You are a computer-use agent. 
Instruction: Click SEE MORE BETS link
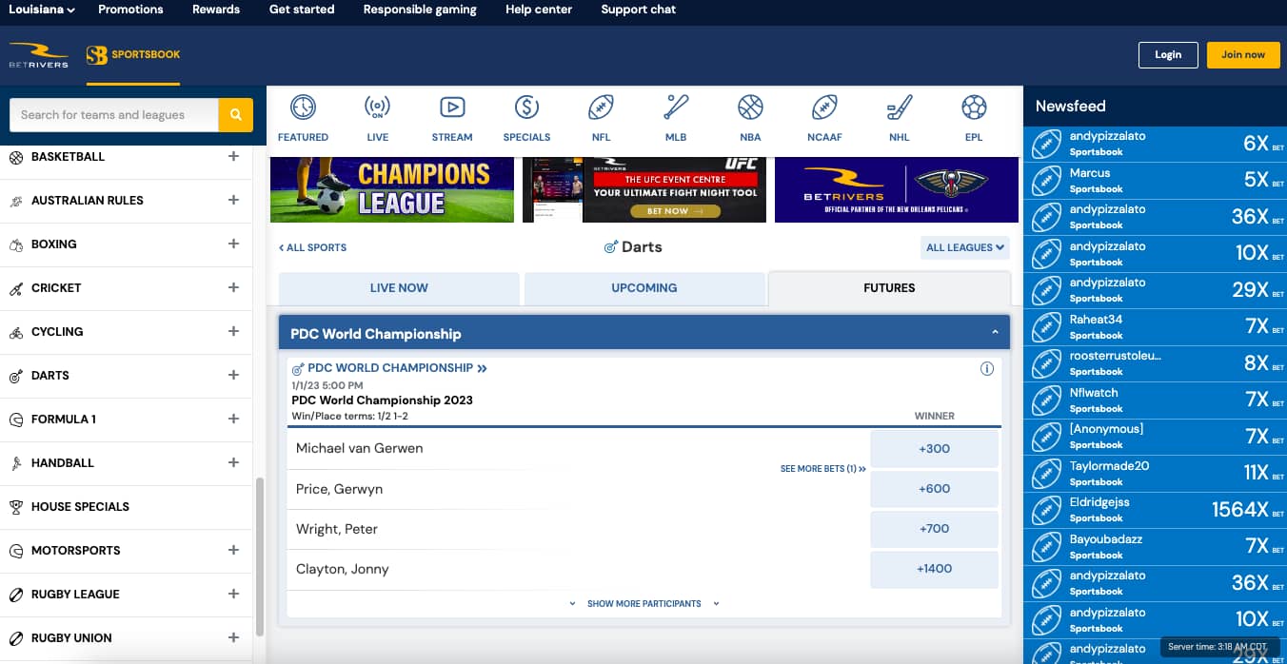(822, 468)
